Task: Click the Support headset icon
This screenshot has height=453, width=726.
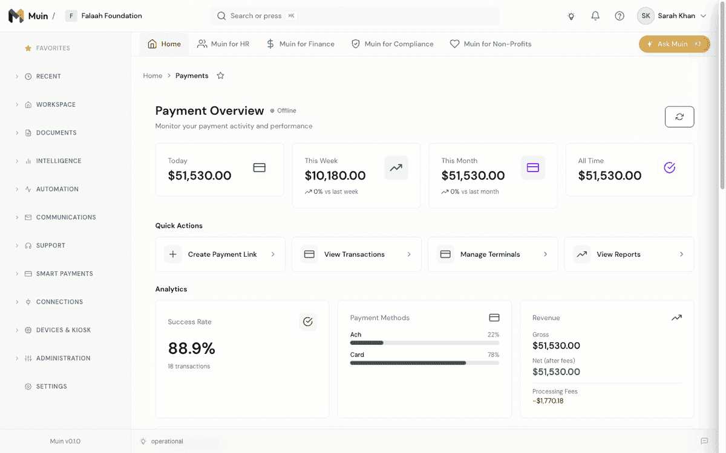Action: pyautogui.click(x=28, y=246)
